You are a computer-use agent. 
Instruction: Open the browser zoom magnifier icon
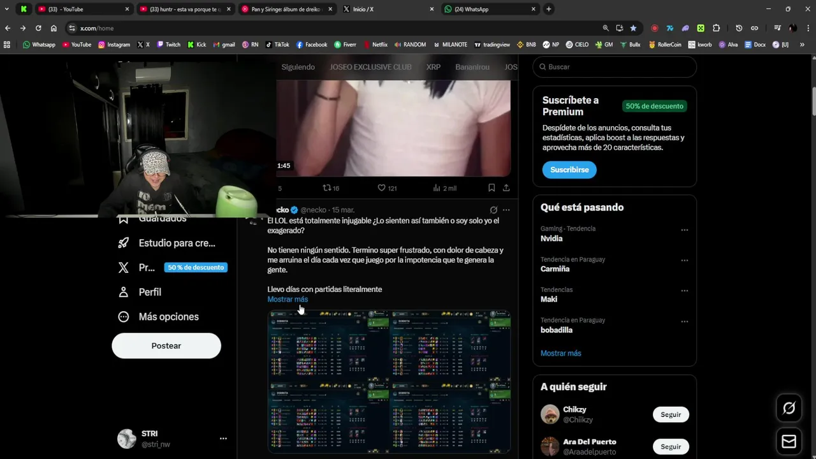(x=606, y=28)
